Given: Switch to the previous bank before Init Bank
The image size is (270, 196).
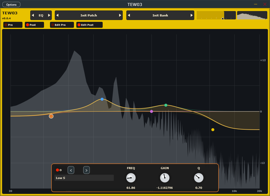Looking at the screenshot, I should (129, 15).
